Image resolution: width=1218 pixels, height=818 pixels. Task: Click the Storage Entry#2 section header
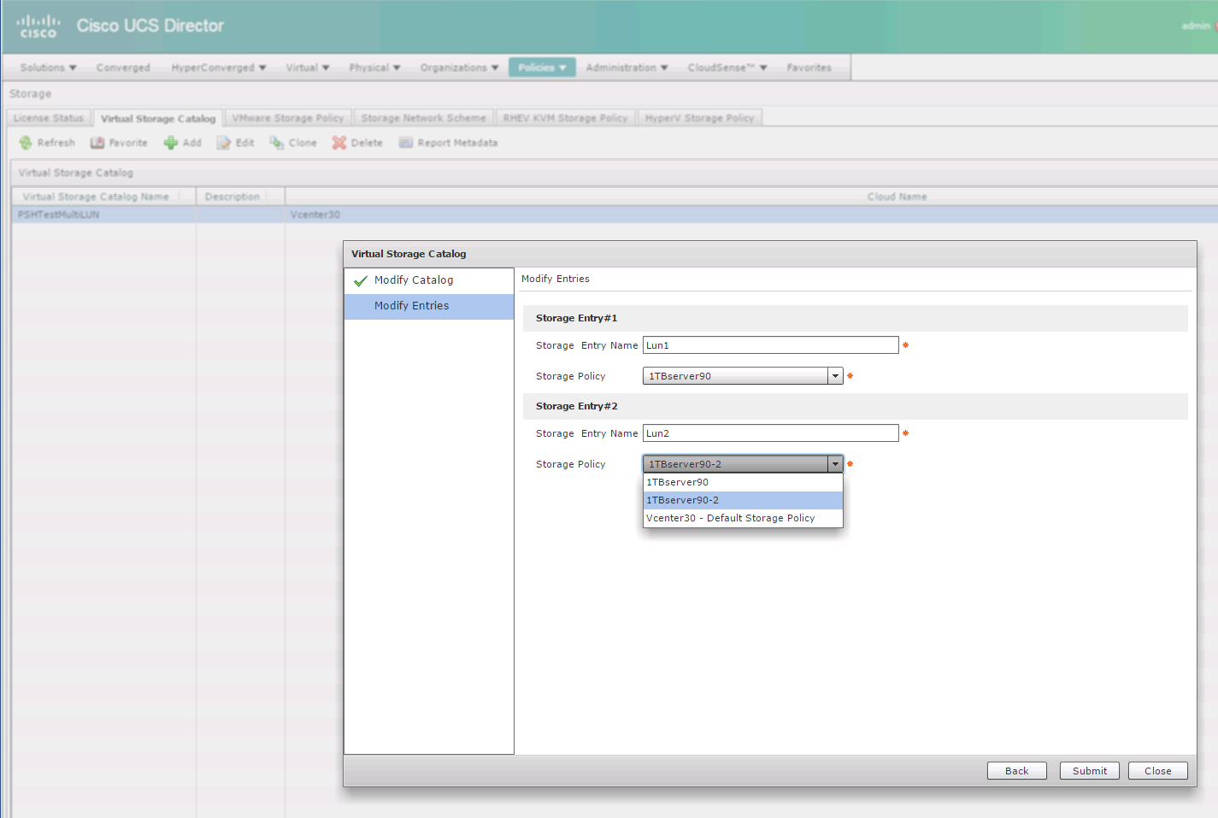(855, 406)
